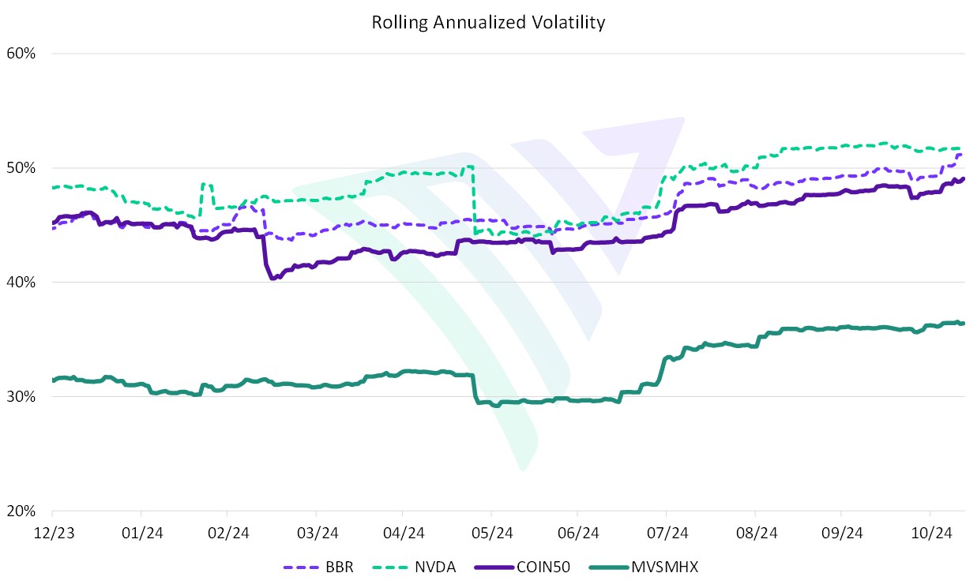Viewport: 977px width, 588px height.
Task: Click the 40% y-axis label
Action: pyautogui.click(x=21, y=283)
